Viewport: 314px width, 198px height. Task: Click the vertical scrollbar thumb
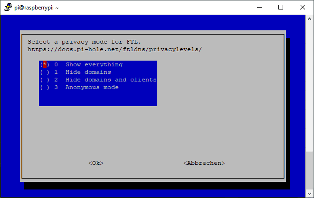point(309,171)
